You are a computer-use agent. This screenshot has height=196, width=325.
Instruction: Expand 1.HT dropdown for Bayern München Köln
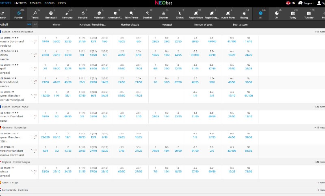coord(34,137)
